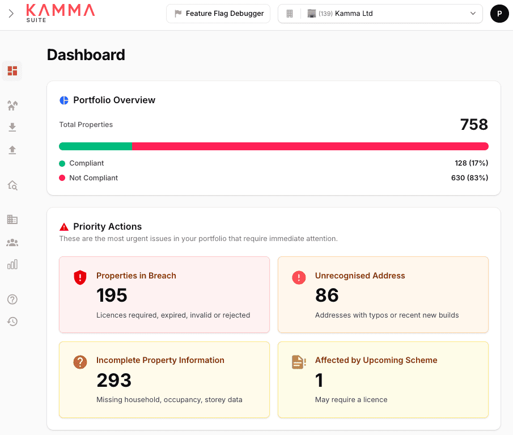513x435 pixels.
Task: Open the user profile avatar P
Action: coord(499,14)
